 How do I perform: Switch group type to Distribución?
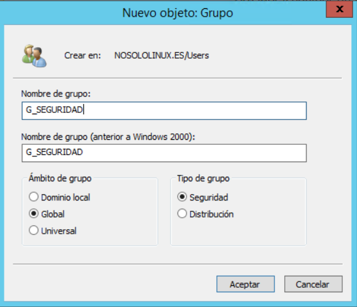pyautogui.click(x=206, y=214)
